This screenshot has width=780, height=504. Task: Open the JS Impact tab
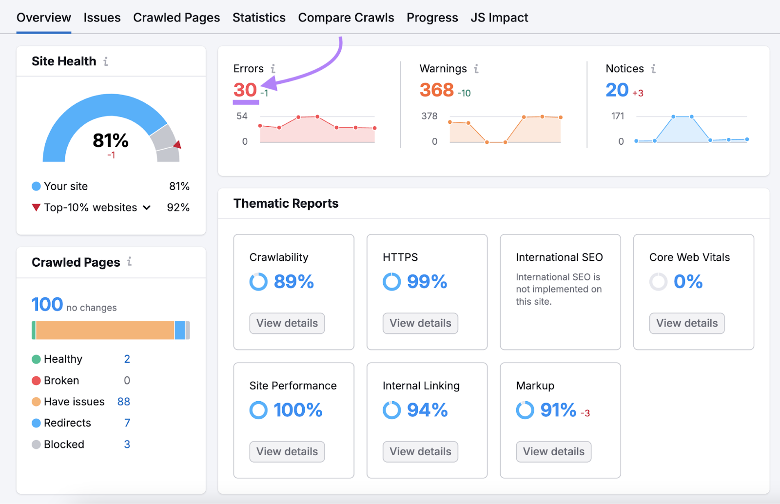coord(499,18)
